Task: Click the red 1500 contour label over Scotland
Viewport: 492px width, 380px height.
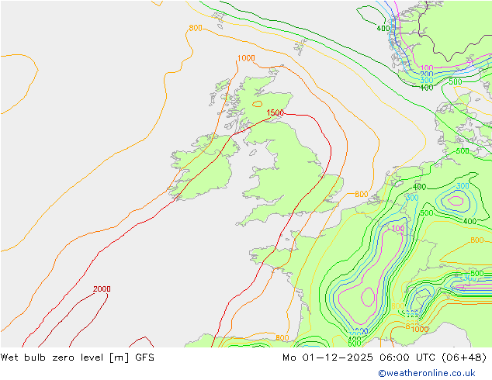Action: click(x=275, y=112)
